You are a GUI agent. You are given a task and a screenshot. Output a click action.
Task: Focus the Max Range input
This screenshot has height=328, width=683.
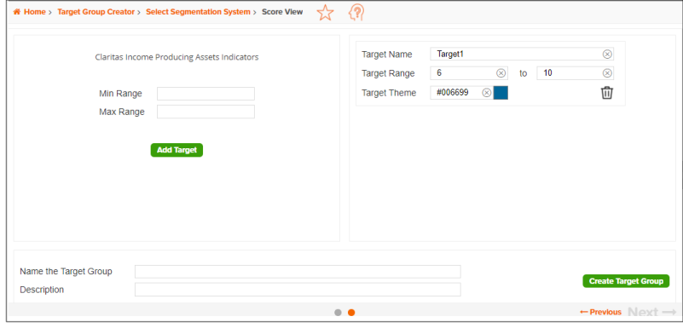pyautogui.click(x=205, y=112)
